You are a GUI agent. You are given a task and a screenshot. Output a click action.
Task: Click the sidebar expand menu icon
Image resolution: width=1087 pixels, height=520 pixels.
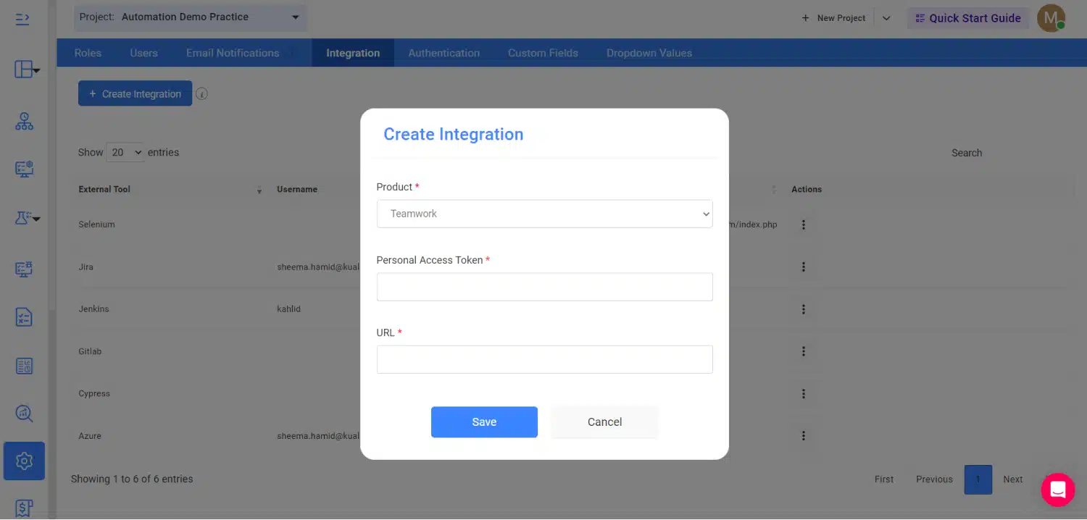(x=22, y=18)
